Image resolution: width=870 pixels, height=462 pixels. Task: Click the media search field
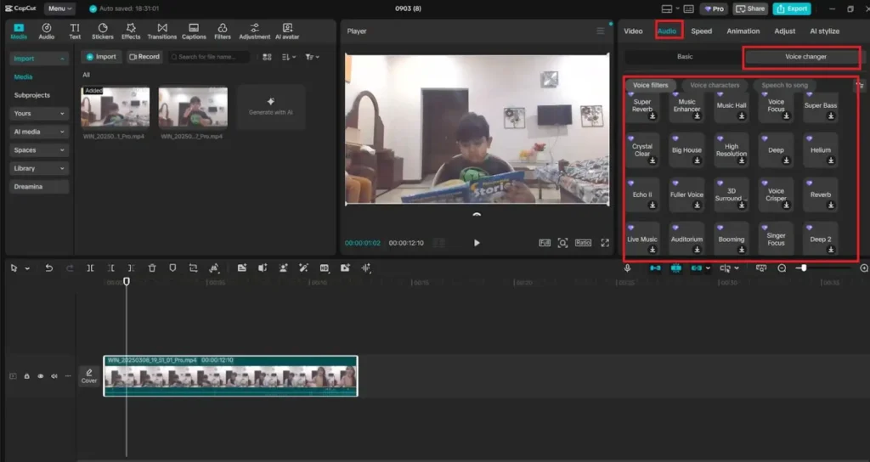209,57
